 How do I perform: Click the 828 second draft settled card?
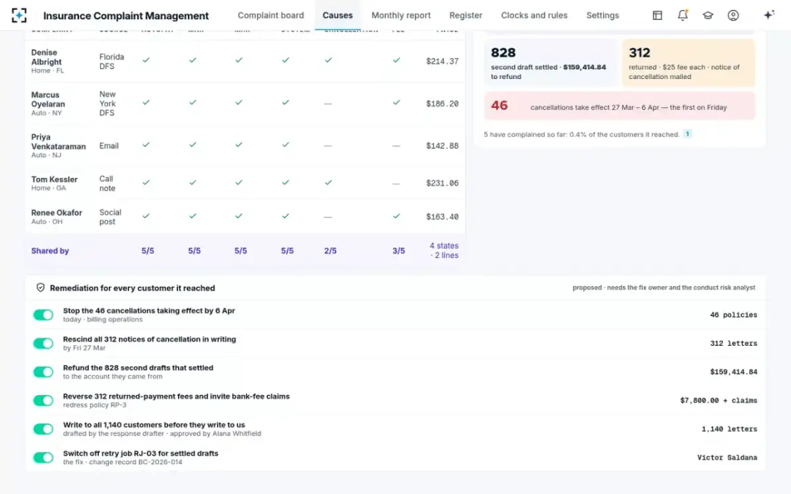(550, 63)
